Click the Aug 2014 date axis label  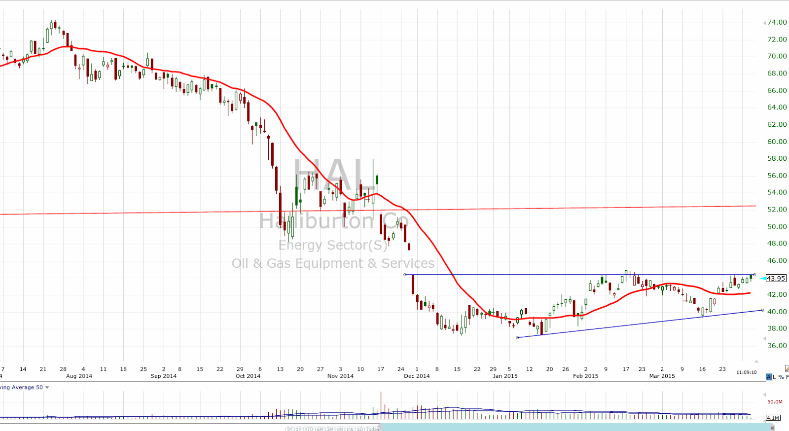[79, 376]
